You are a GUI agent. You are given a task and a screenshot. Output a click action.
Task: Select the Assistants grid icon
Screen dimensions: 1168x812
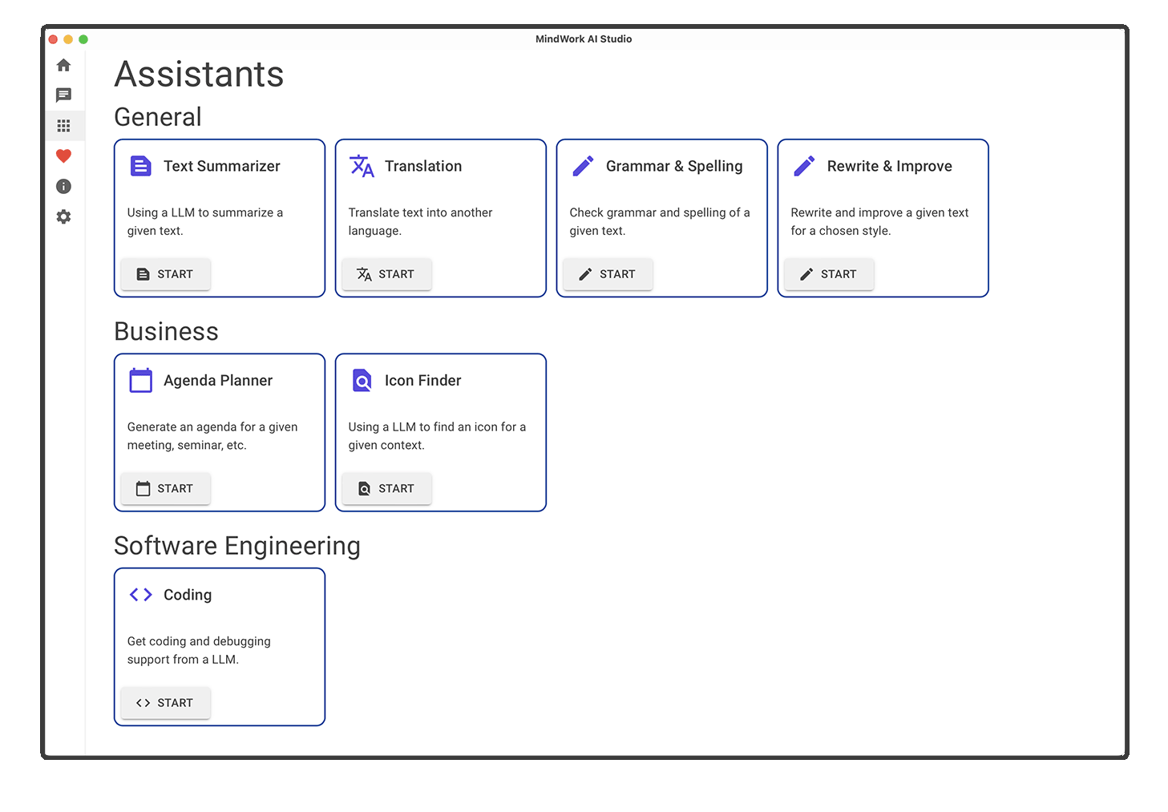click(x=64, y=126)
